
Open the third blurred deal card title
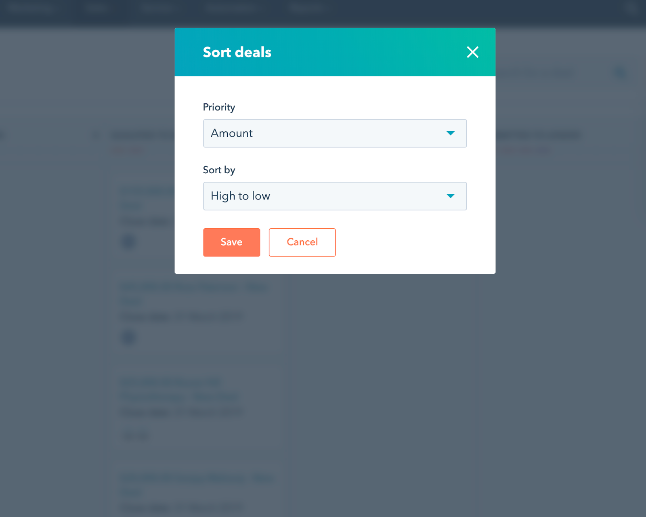coord(170,382)
